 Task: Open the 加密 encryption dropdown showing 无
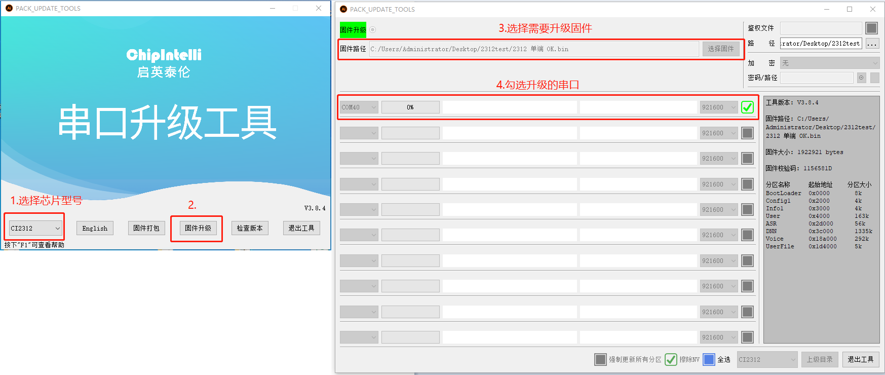click(830, 63)
